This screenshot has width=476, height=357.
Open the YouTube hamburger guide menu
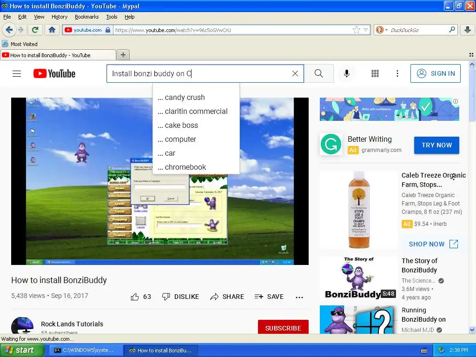pyautogui.click(x=17, y=73)
